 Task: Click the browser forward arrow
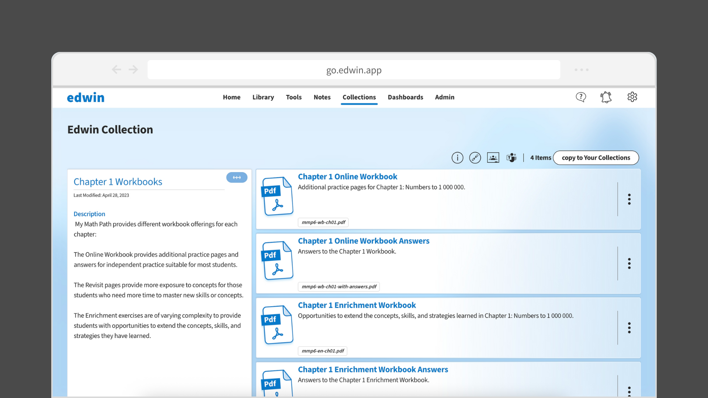click(x=133, y=69)
